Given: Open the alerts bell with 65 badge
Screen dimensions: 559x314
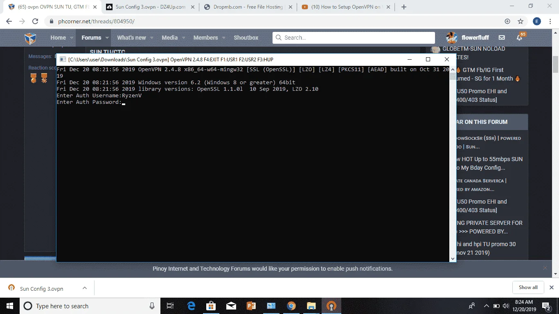Looking at the screenshot, I should pyautogui.click(x=519, y=38).
